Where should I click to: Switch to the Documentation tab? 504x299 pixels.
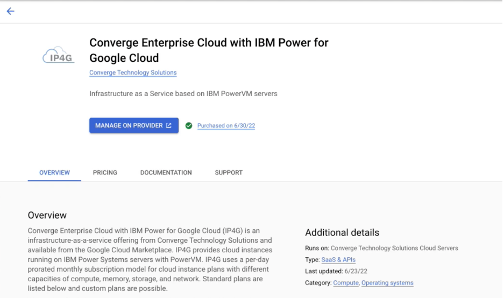click(166, 173)
